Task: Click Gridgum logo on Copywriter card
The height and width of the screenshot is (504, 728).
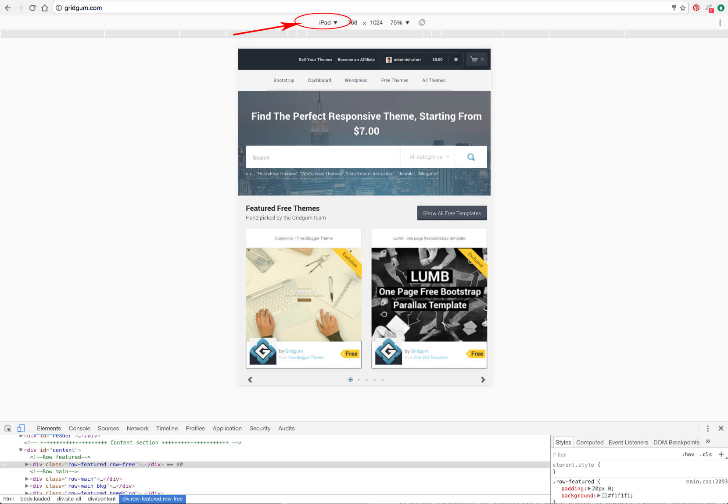Action: tap(263, 351)
